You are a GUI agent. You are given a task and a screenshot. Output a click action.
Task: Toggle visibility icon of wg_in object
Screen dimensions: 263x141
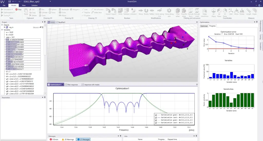coord(40,27)
